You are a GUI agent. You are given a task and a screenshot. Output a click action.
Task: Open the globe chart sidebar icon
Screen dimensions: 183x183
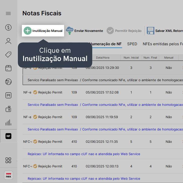8,82
